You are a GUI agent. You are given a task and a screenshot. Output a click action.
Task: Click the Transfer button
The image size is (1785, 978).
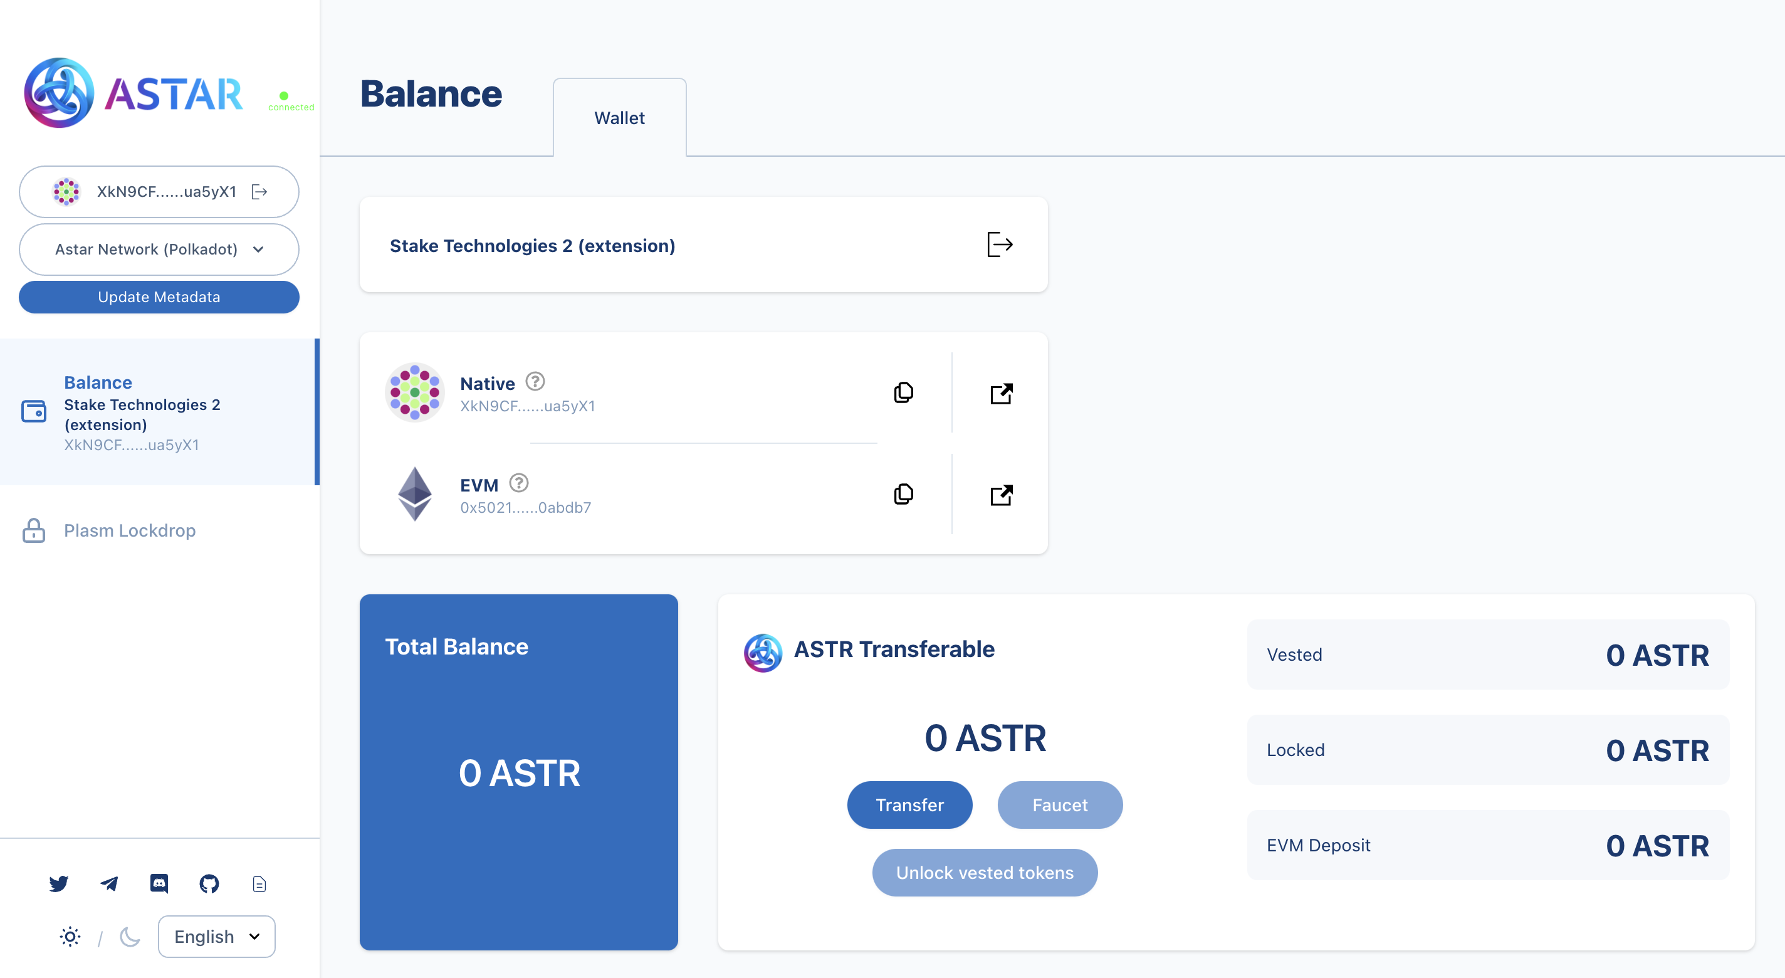(x=909, y=805)
